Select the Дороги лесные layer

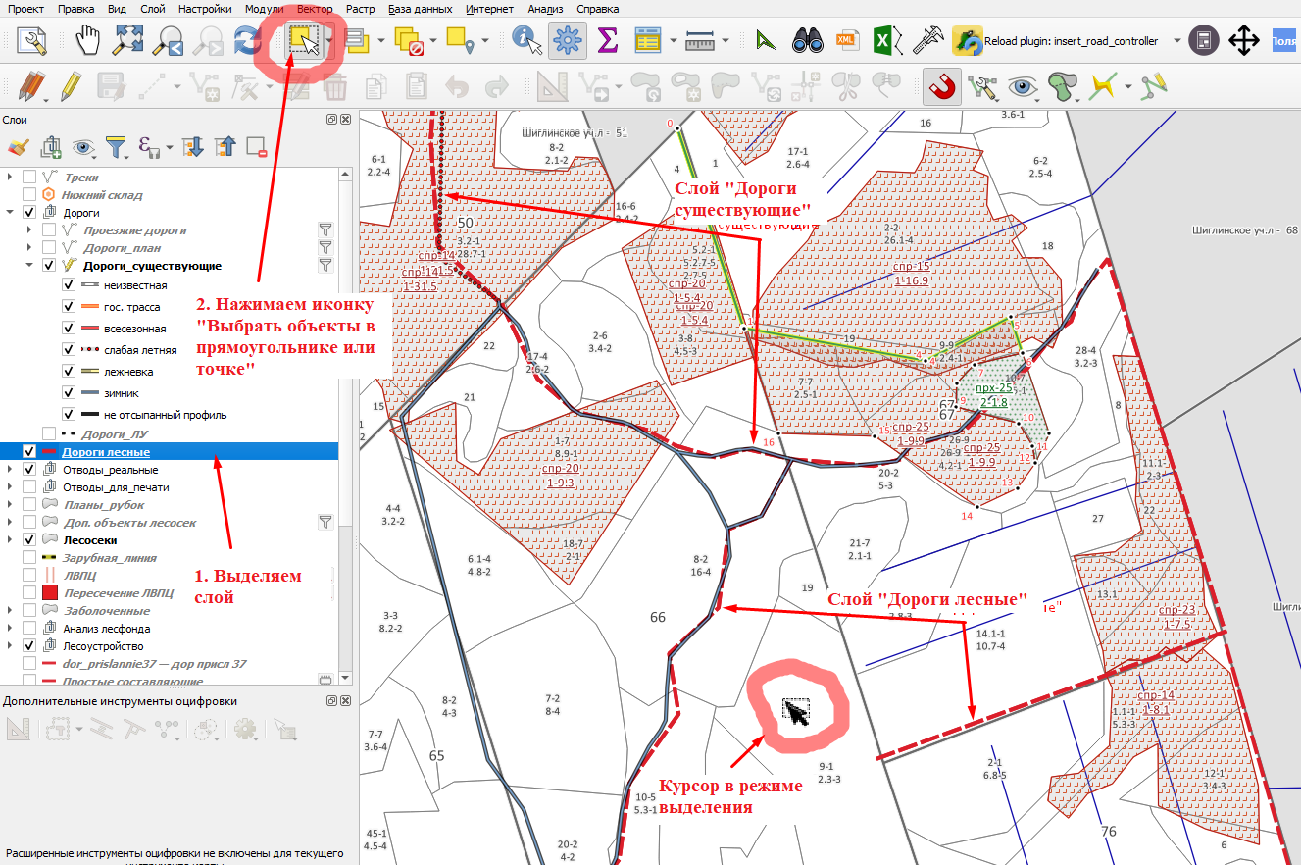coord(106,452)
